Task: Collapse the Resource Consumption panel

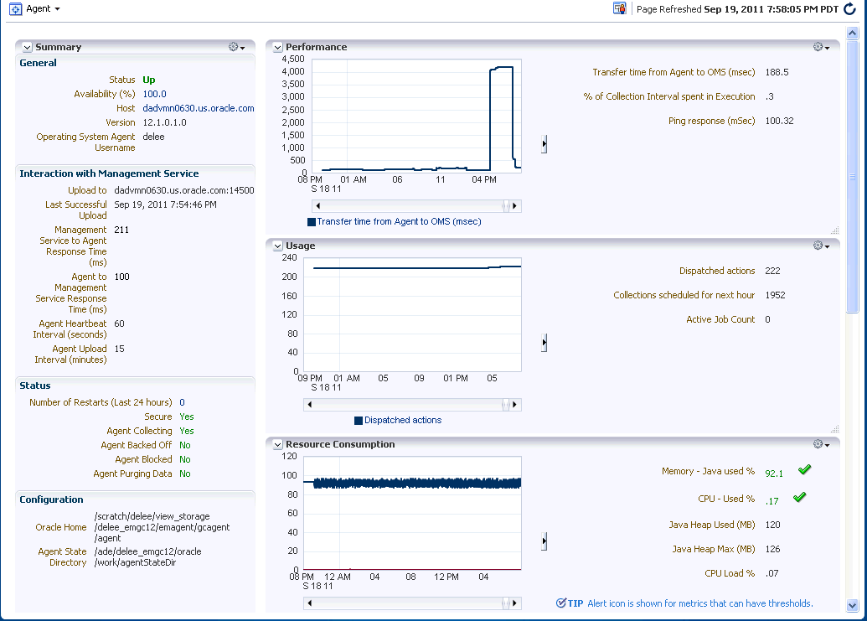Action: [x=277, y=445]
